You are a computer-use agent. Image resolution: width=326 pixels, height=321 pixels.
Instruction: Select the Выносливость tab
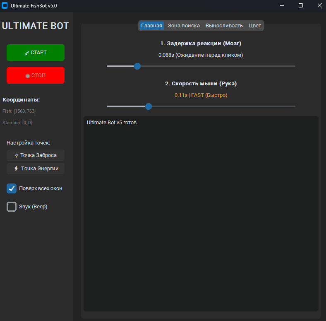coord(224,26)
